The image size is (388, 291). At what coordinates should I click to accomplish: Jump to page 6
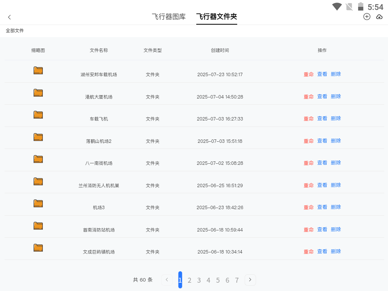227,280
